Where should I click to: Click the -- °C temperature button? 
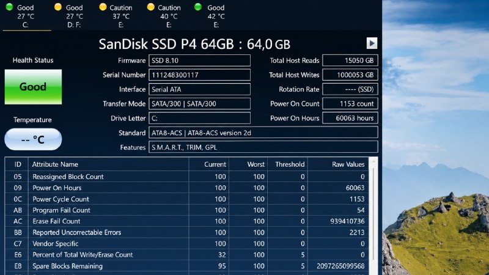33,139
